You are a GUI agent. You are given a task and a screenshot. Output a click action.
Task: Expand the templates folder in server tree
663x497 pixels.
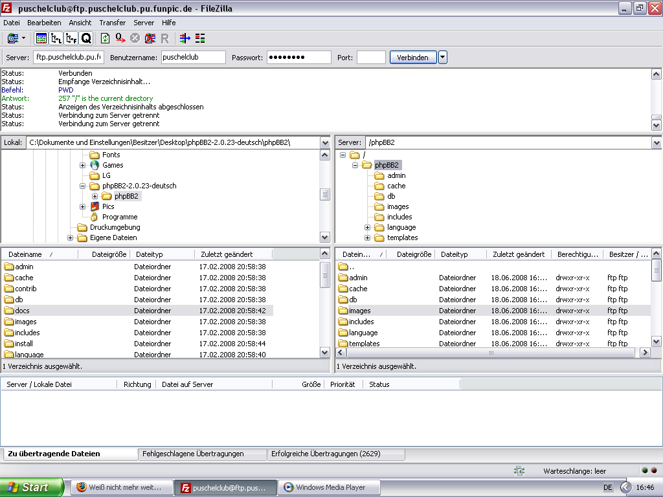(x=368, y=238)
